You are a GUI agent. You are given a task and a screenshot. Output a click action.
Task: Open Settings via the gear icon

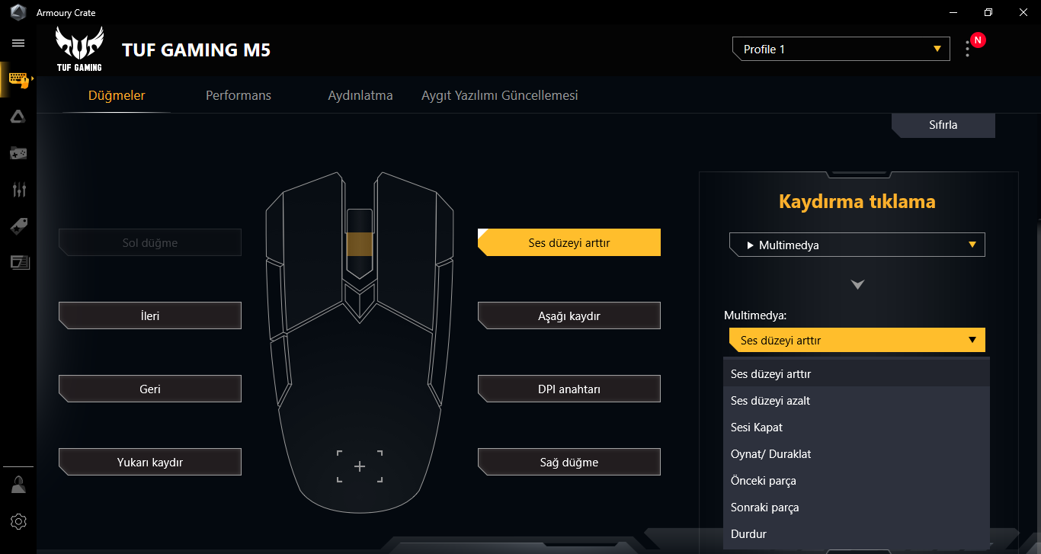(18, 521)
